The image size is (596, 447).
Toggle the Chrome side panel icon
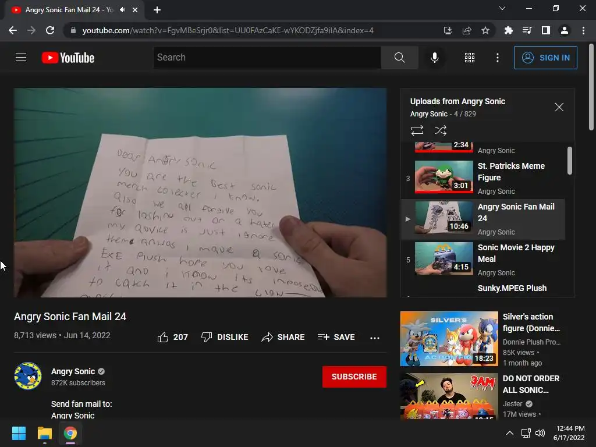(x=545, y=30)
